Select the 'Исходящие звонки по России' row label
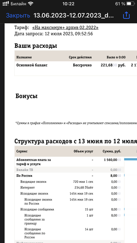 pyautogui.click(x=38, y=201)
